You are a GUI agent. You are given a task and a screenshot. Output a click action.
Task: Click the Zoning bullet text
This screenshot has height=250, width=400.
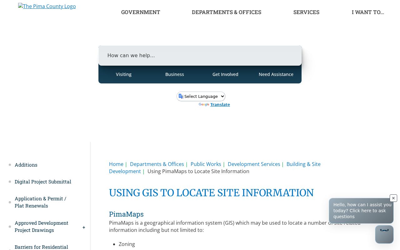pyautogui.click(x=127, y=244)
